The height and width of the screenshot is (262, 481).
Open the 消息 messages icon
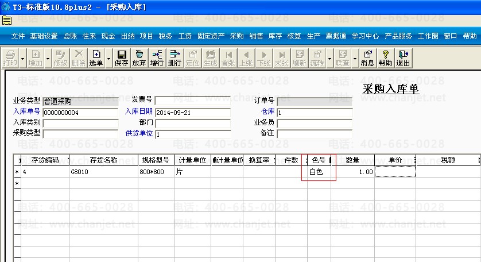(367, 58)
